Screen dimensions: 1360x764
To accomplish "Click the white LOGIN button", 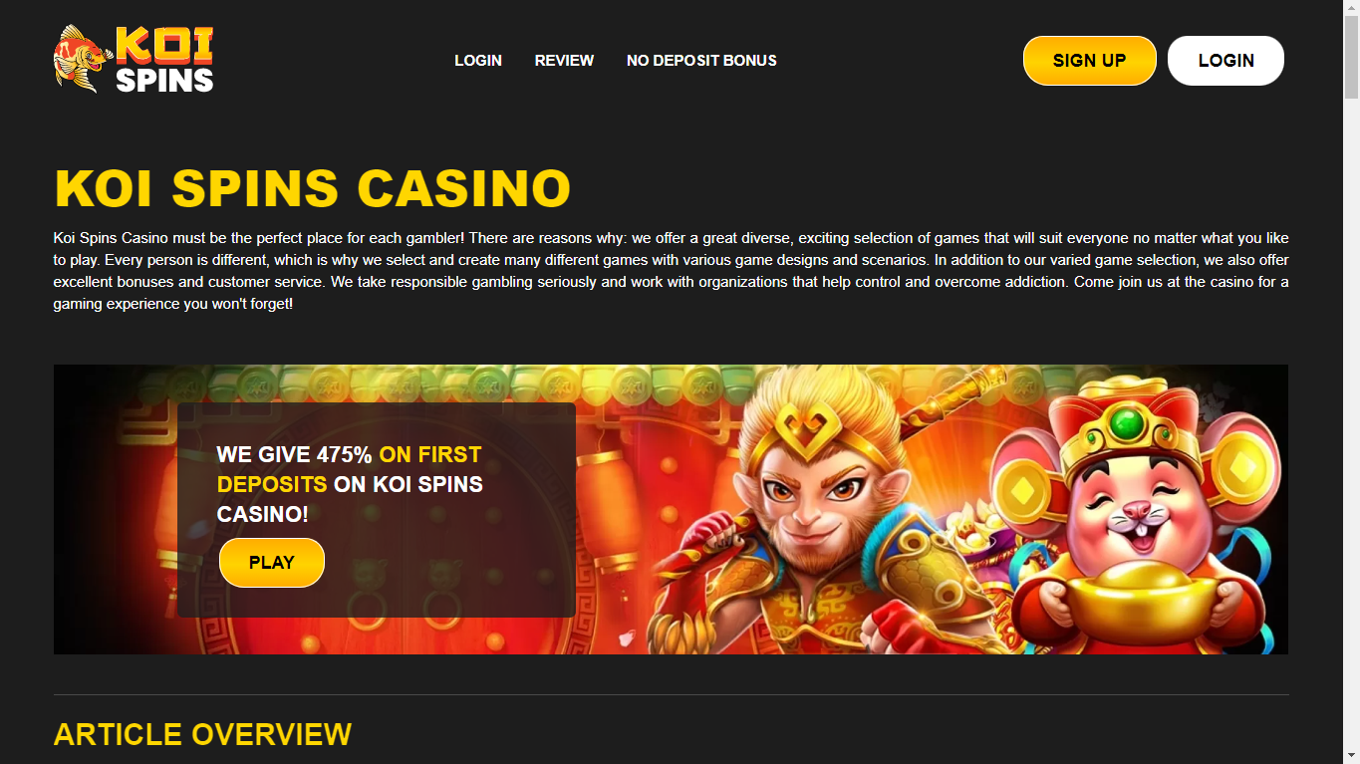I will pos(1225,61).
